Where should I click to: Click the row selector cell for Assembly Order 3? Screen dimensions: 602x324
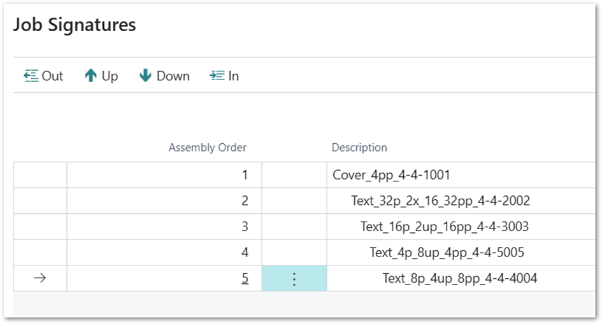39,227
